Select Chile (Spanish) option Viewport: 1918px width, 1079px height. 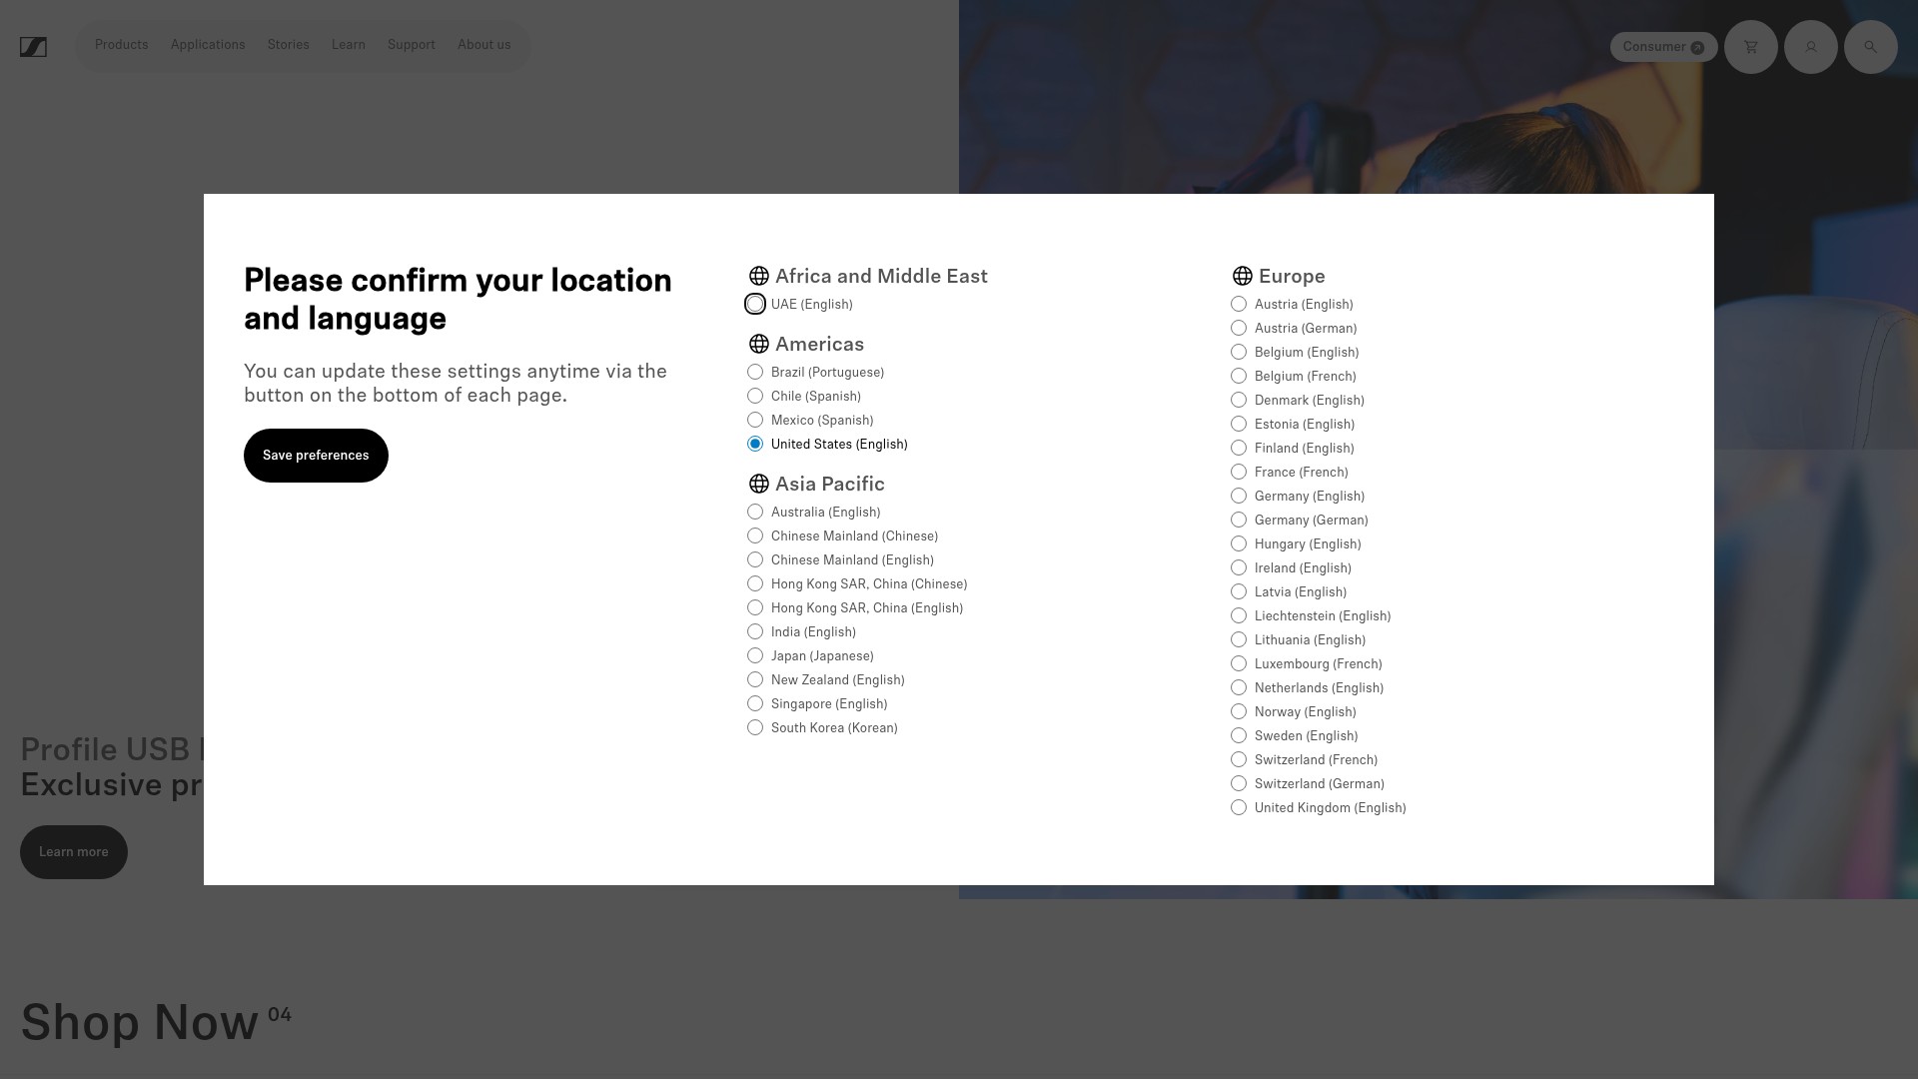[x=755, y=396]
